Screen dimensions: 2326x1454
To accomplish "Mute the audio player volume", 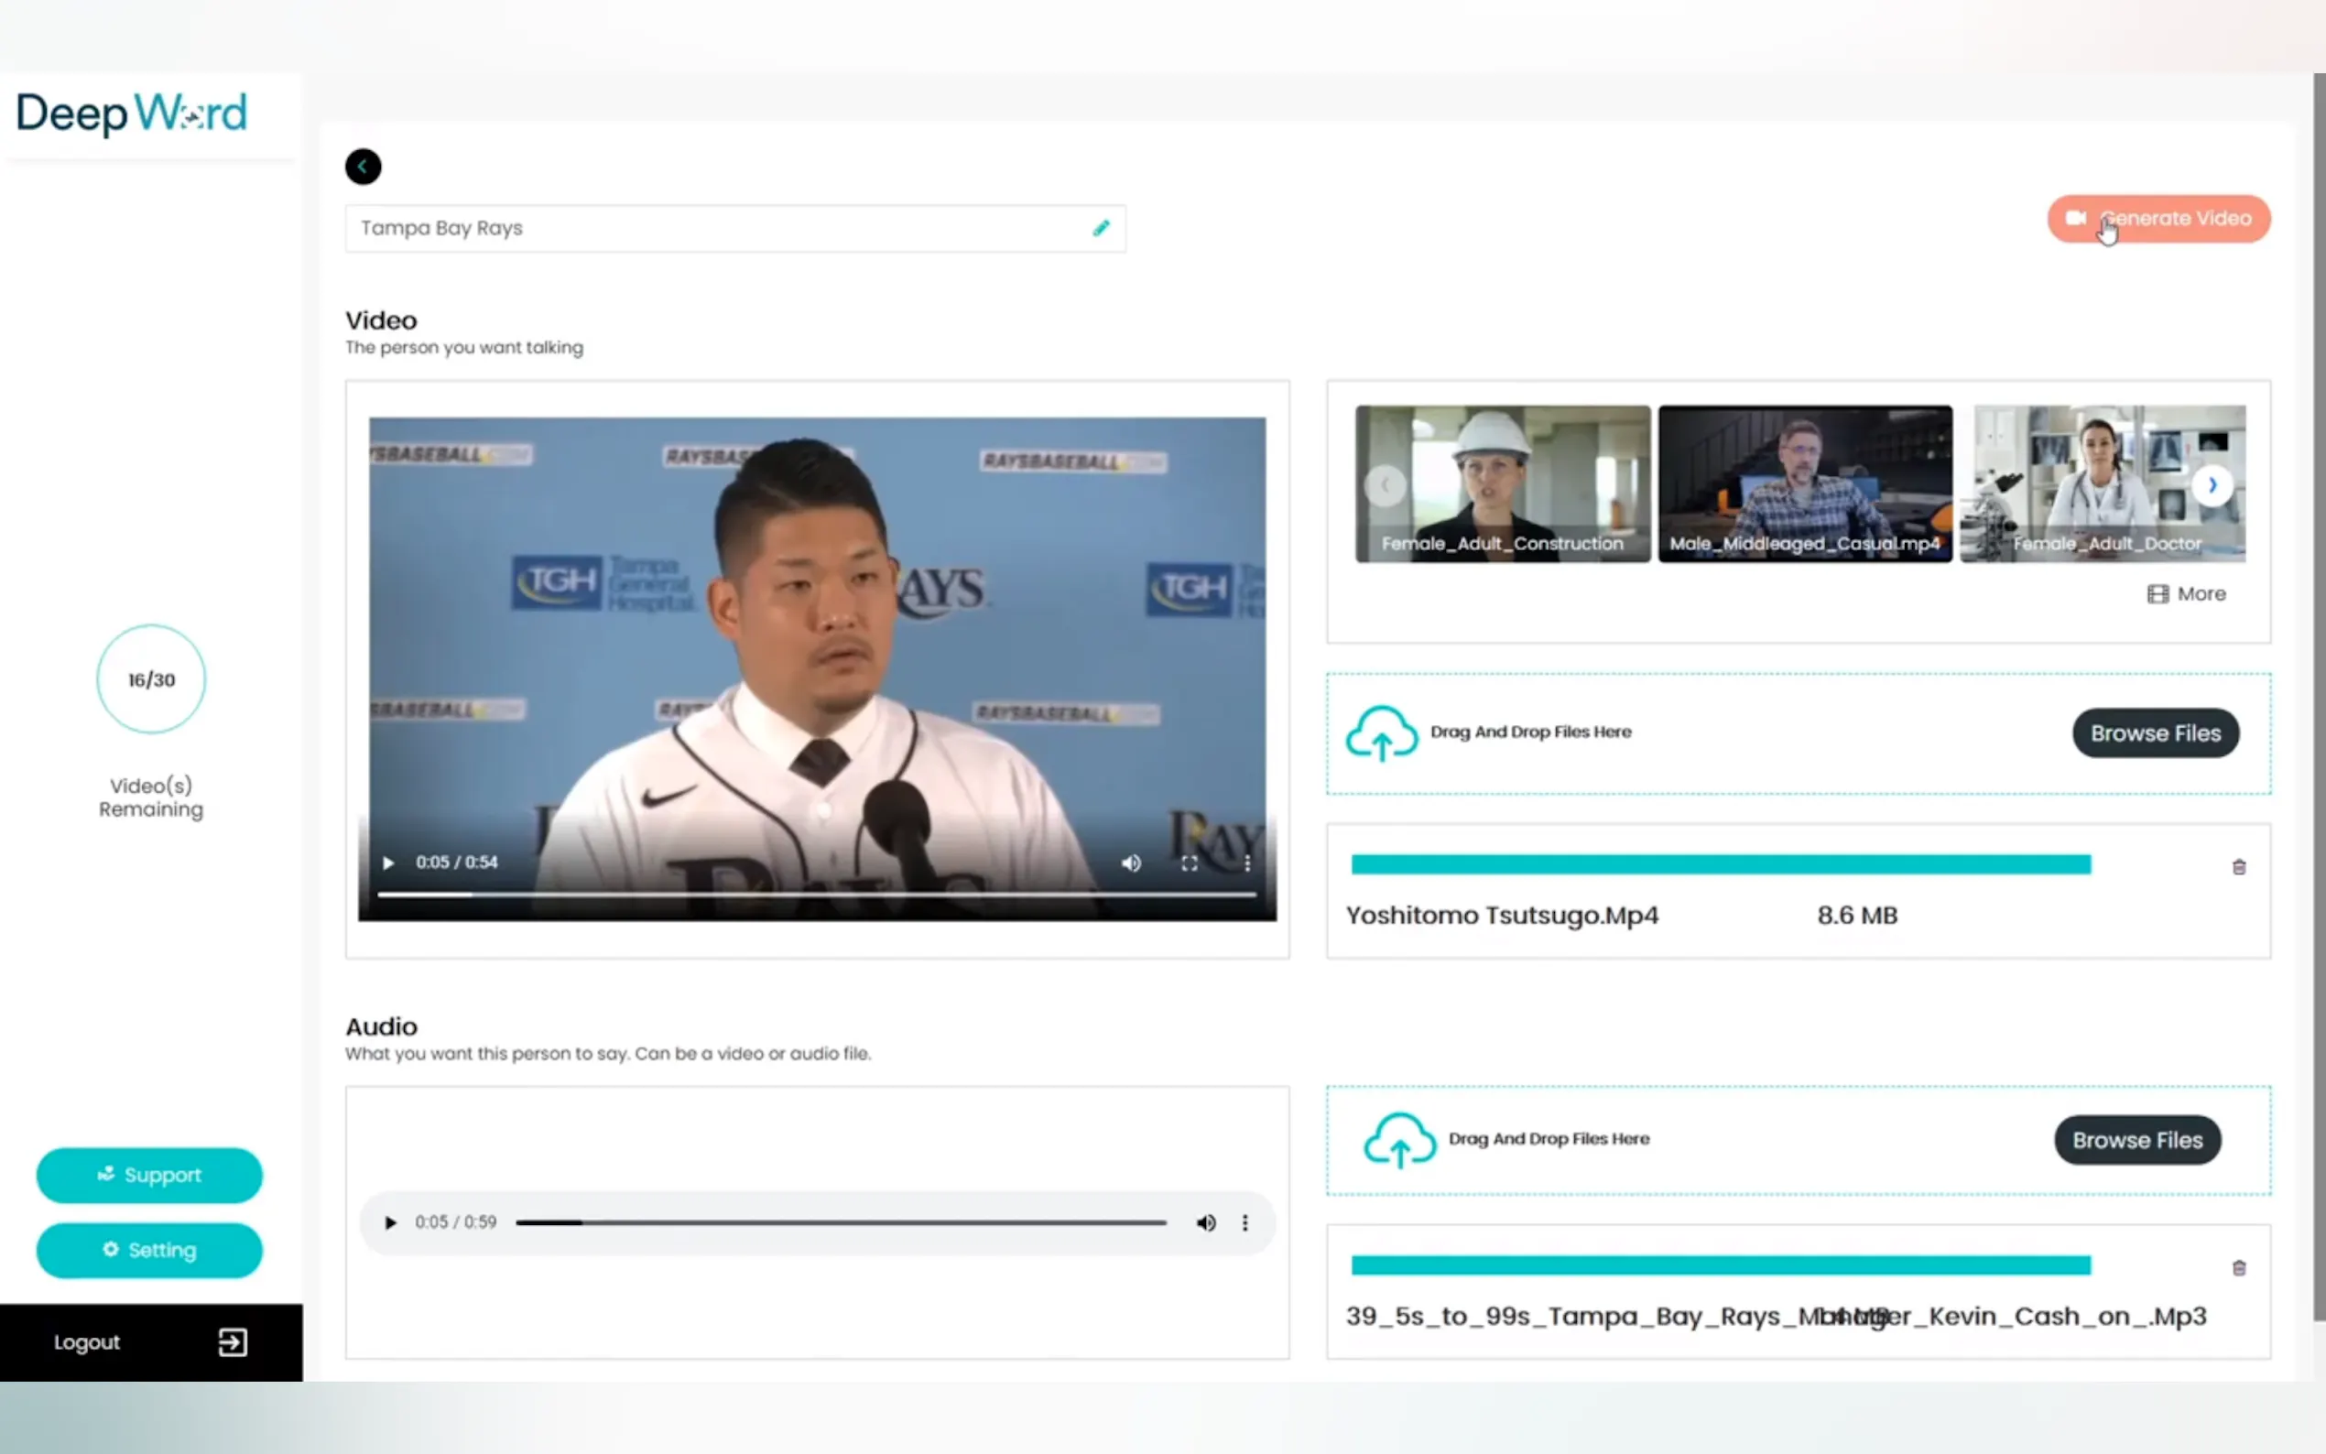I will click(1206, 1223).
